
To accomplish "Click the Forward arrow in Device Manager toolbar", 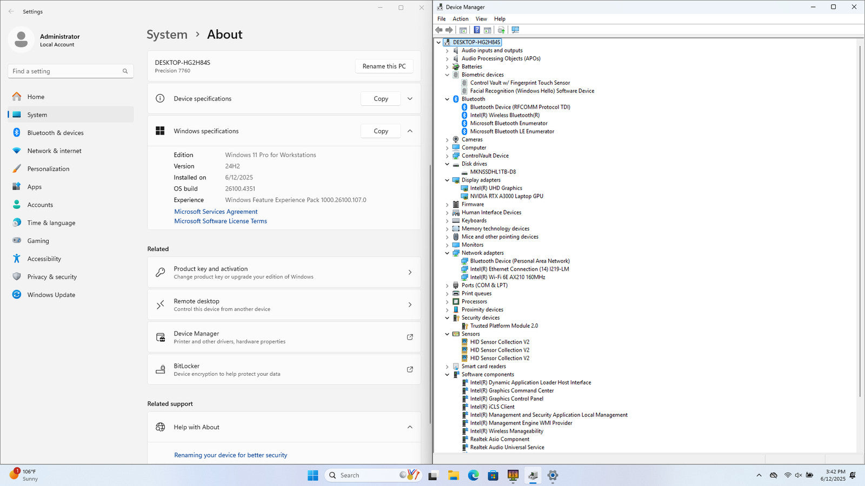I will coord(449,30).
